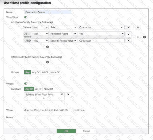The height and width of the screenshot is (140, 153).
Task: Remove the Security Access Value condition
Action: pyautogui.click(x=128, y=41)
